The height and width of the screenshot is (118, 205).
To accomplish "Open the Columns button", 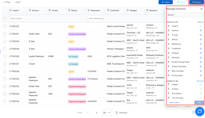I will pyautogui.click(x=196, y=2).
